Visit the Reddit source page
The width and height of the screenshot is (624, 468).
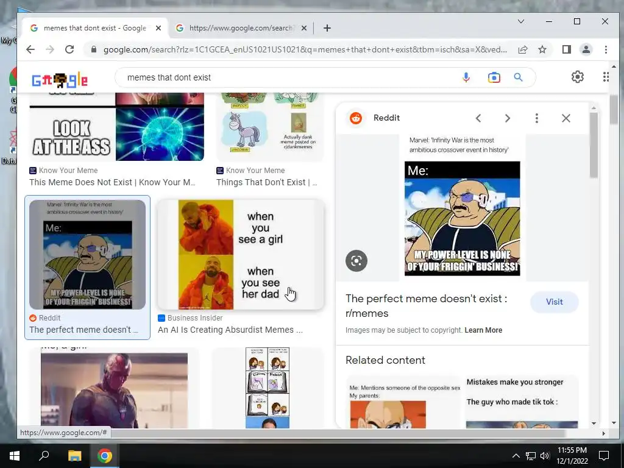click(x=554, y=302)
